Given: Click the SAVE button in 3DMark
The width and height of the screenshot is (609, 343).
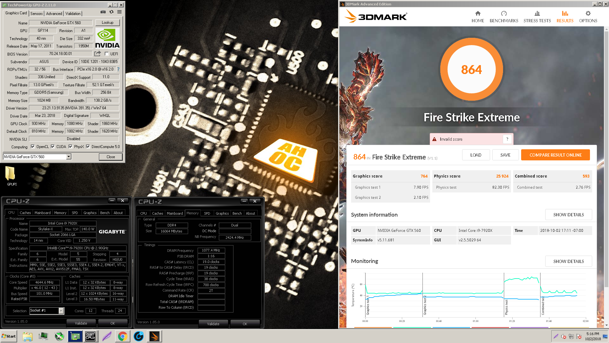Looking at the screenshot, I should click(505, 155).
